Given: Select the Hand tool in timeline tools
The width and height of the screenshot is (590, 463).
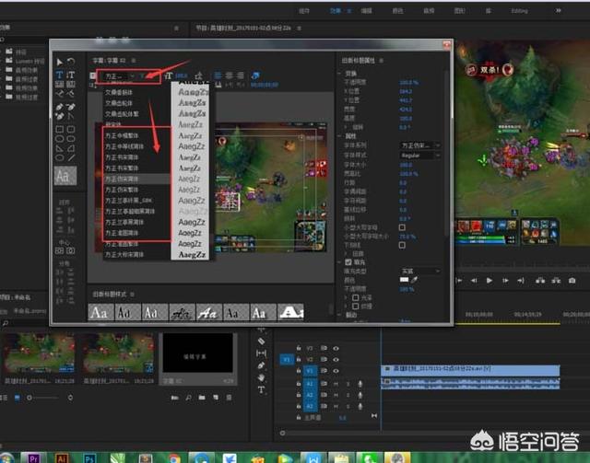Looking at the screenshot, I should pyautogui.click(x=262, y=377).
